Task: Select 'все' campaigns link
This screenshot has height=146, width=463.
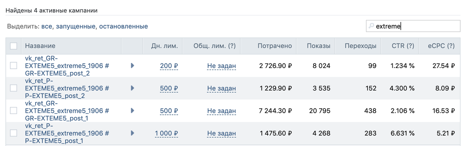Action: pos(47,26)
